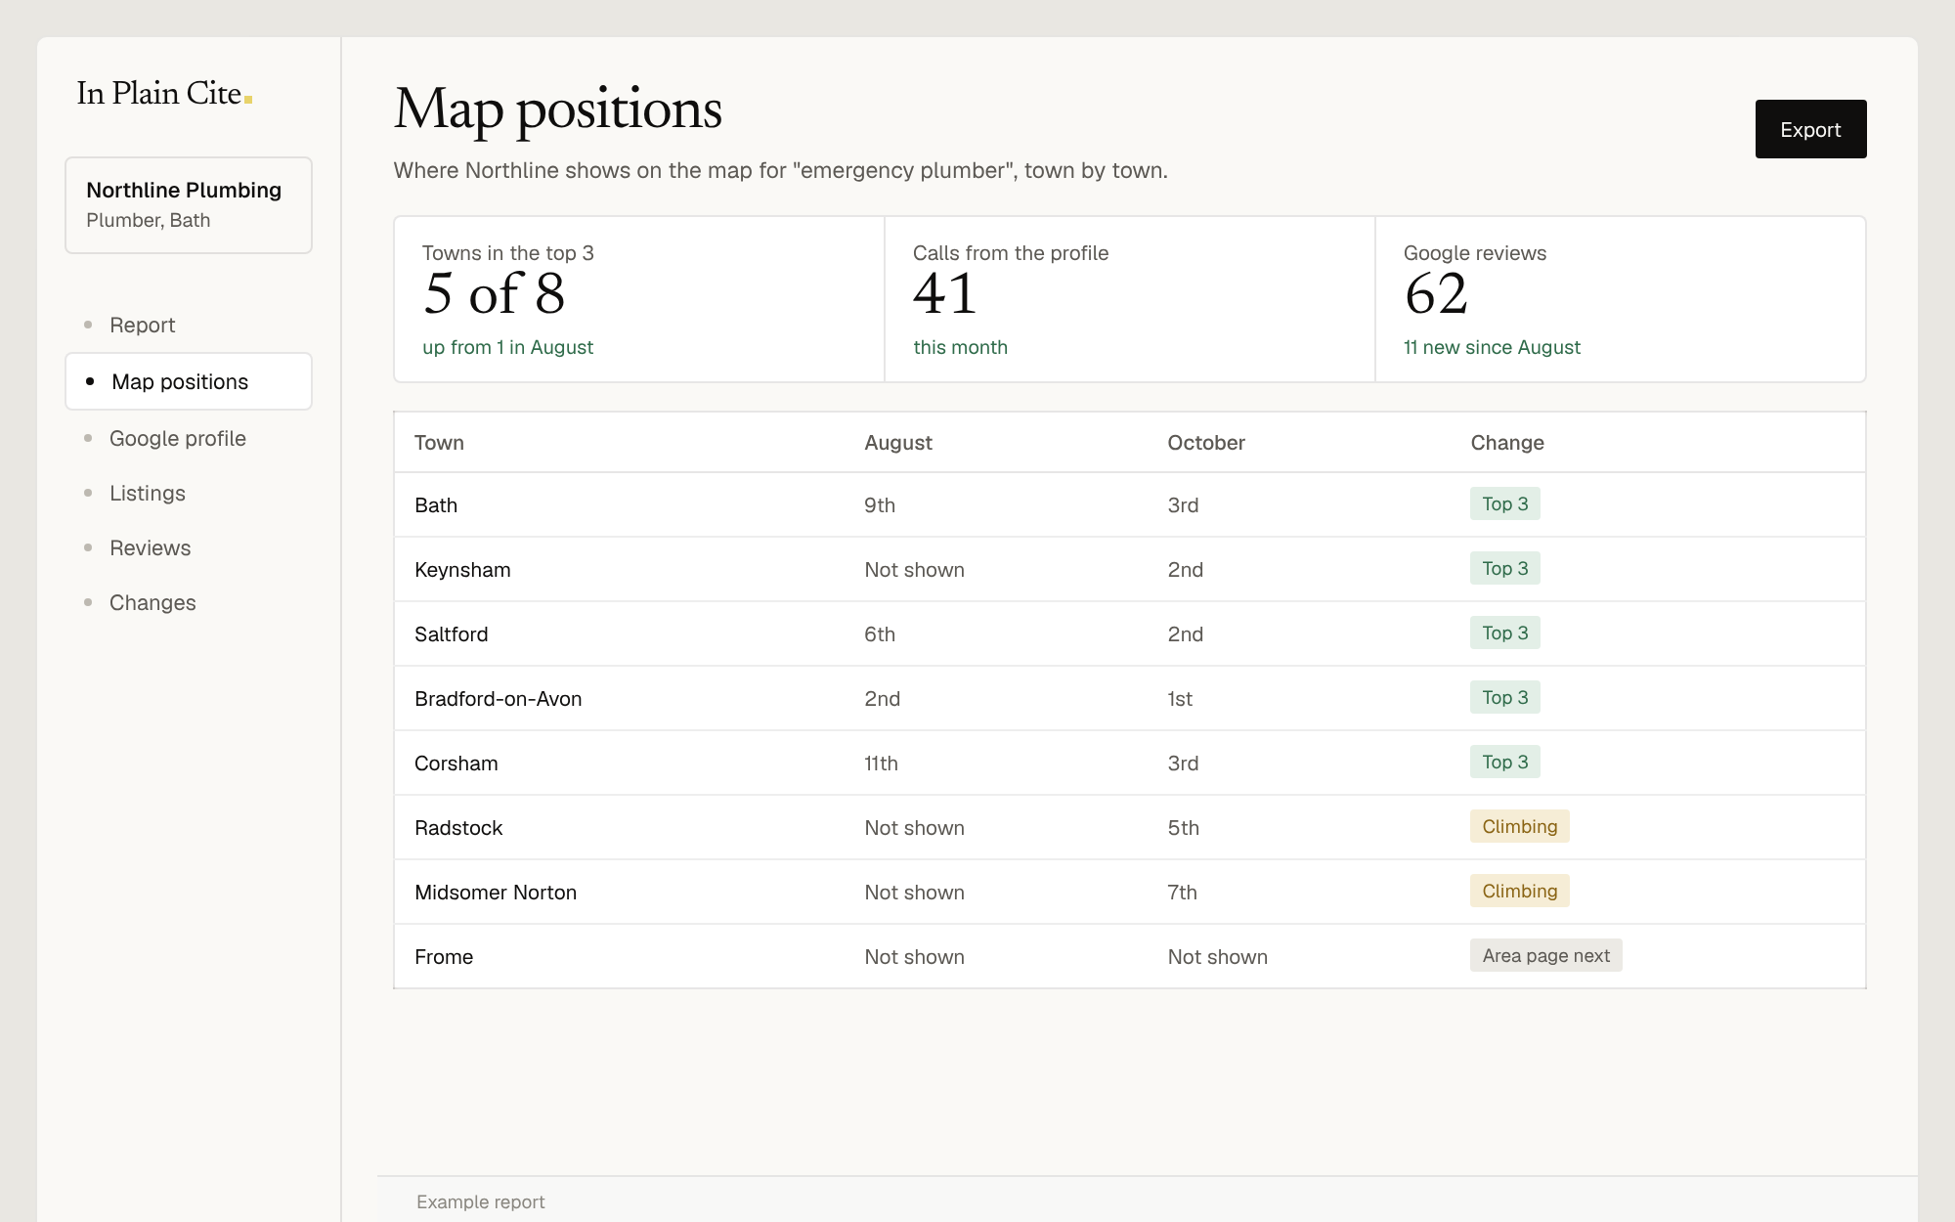Click the Calls from the profile card
The width and height of the screenshot is (1955, 1222).
click(x=1130, y=299)
